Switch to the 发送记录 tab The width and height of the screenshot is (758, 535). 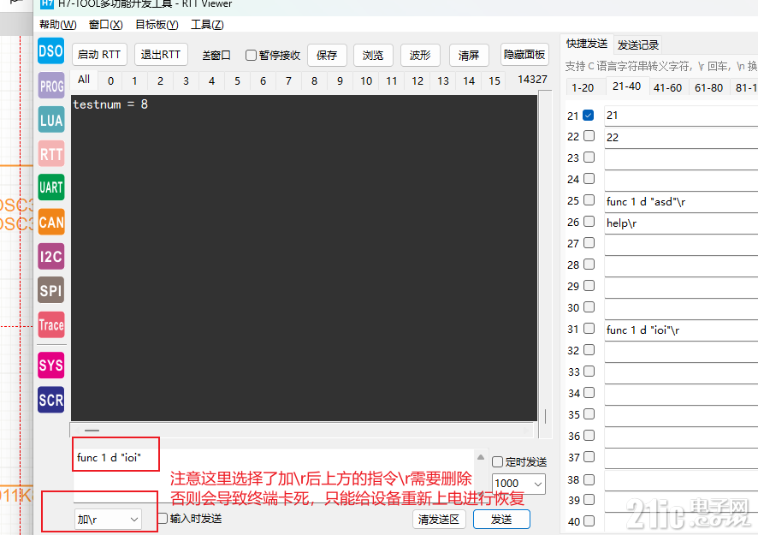(638, 45)
